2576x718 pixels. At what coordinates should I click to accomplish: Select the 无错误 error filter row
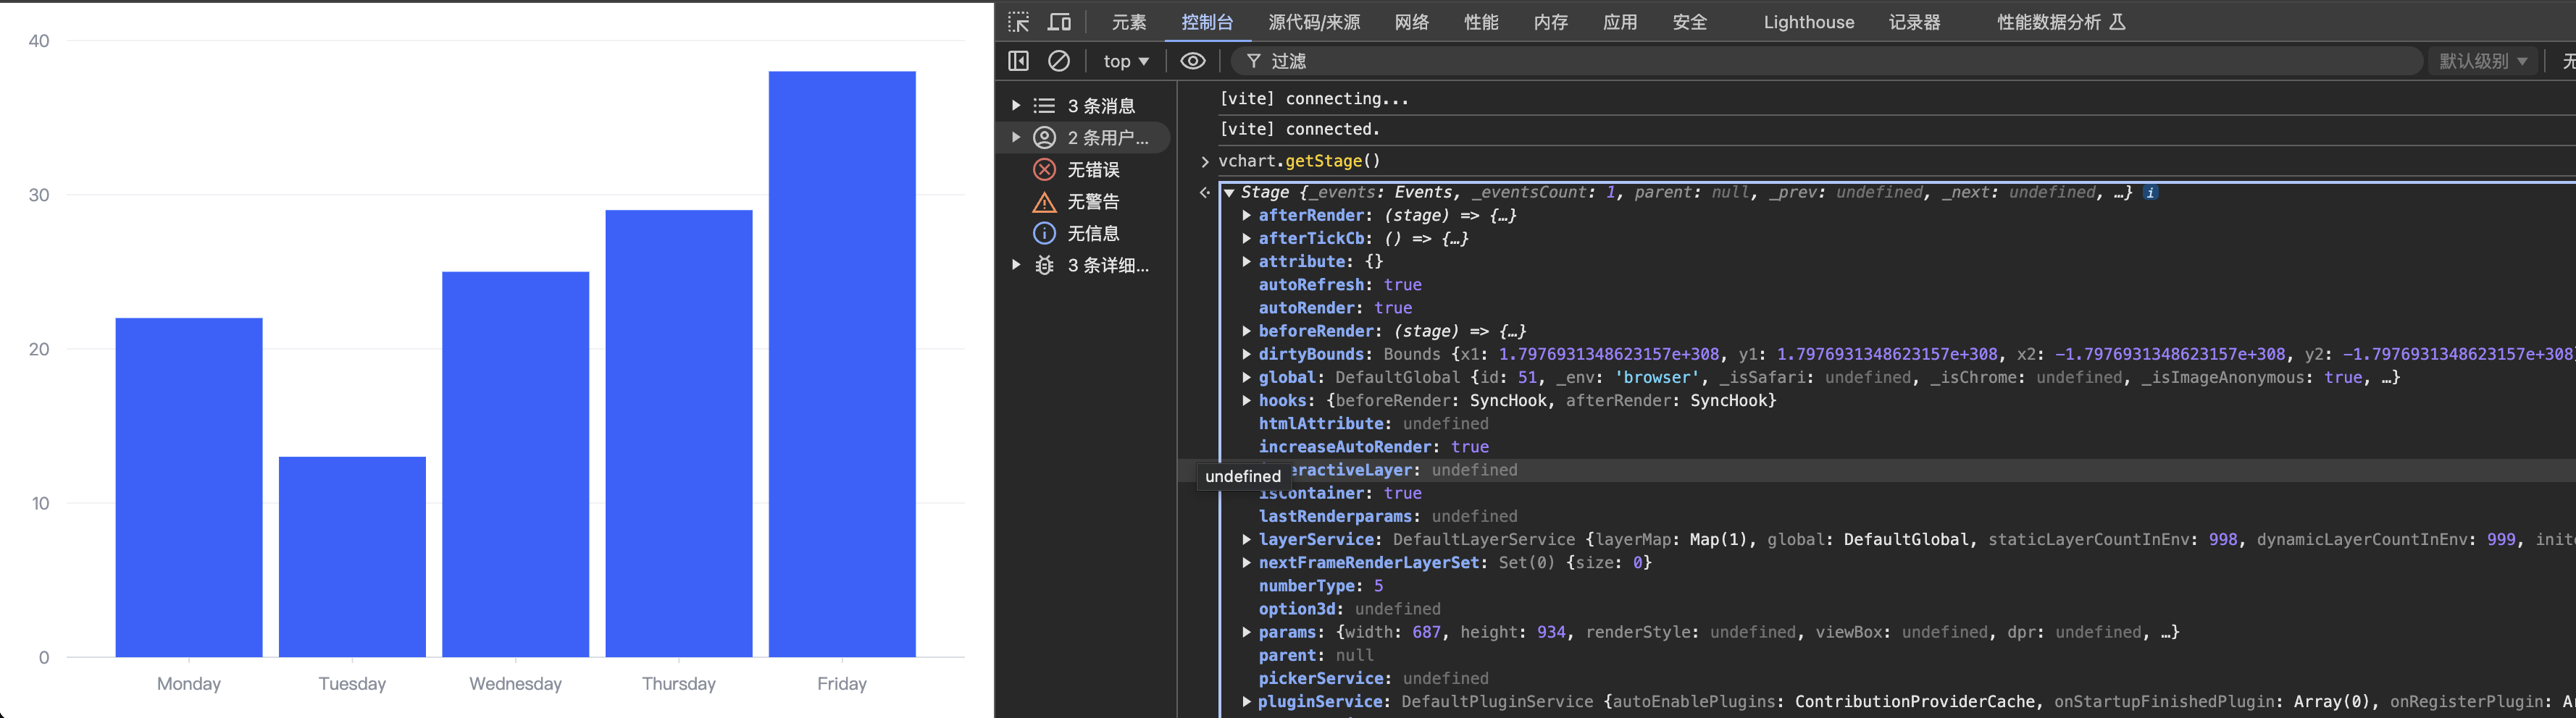point(1084,169)
